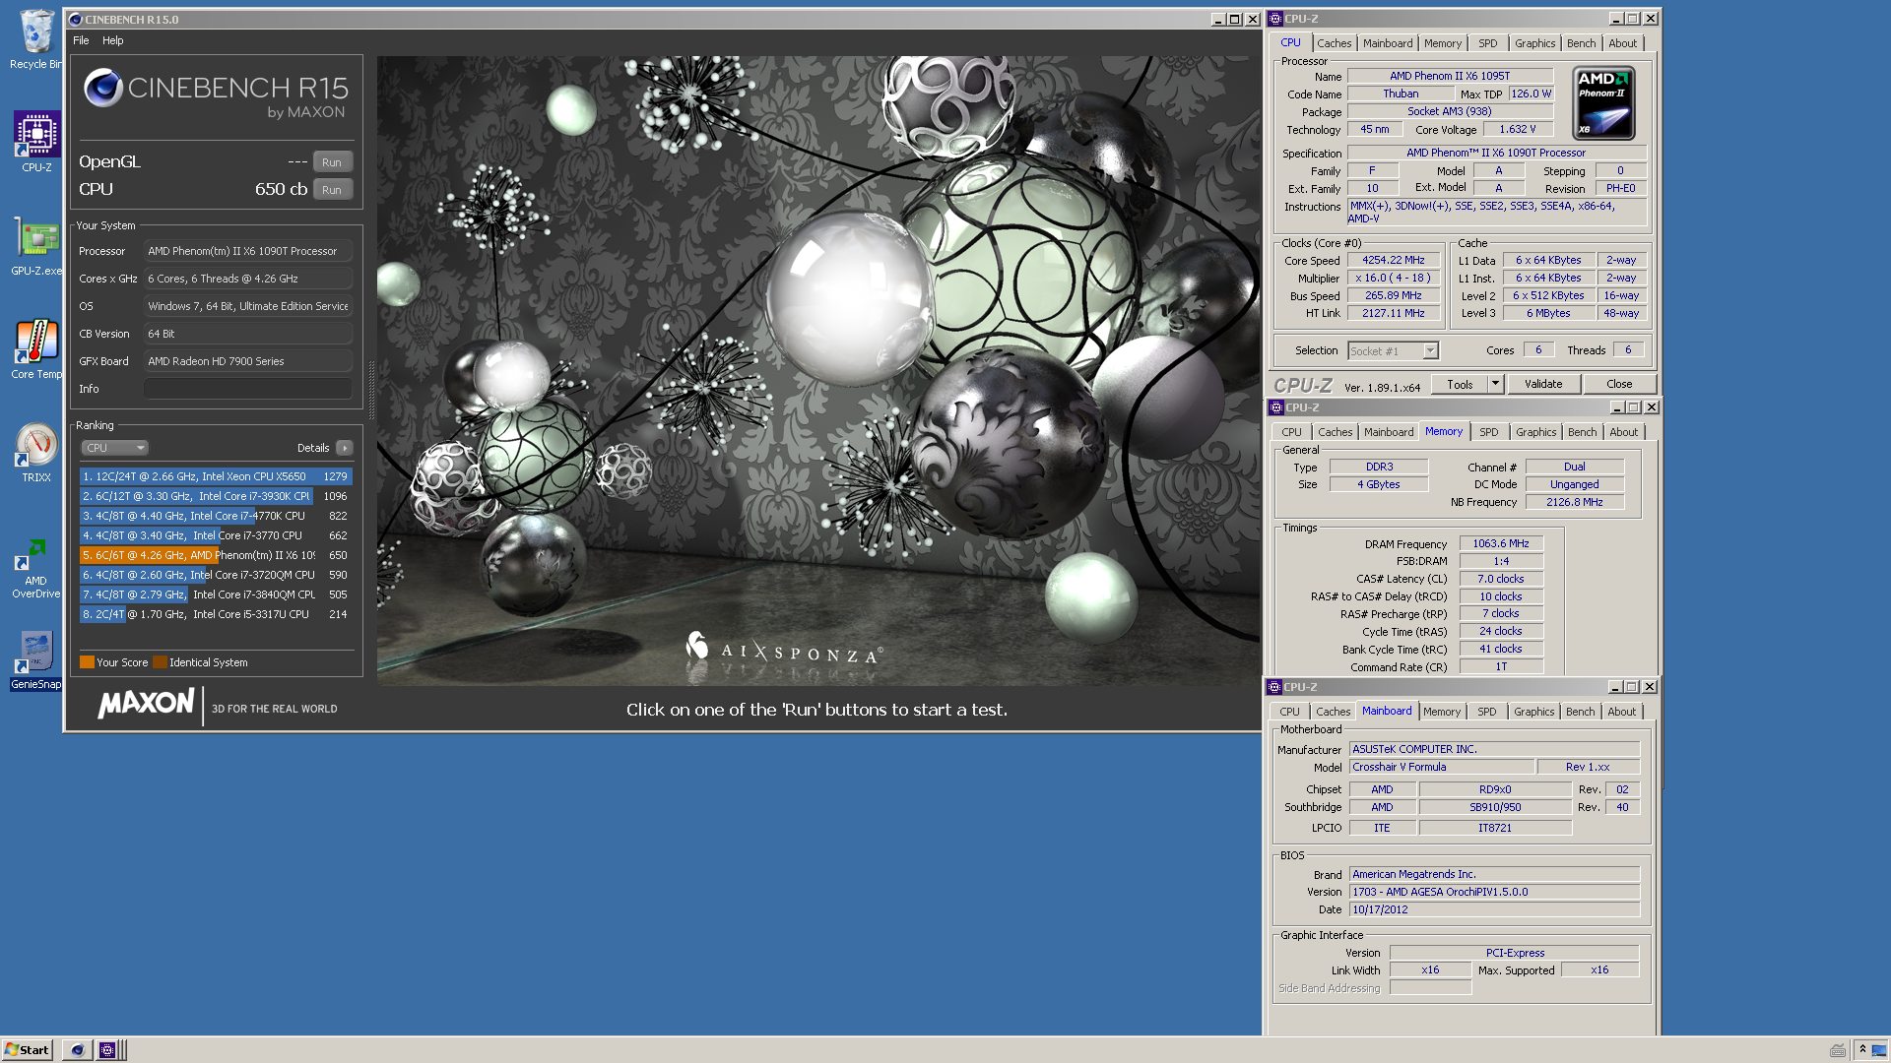Image resolution: width=1891 pixels, height=1063 pixels.
Task: Open Graphics tab in top CPU-Z window
Action: point(1534,43)
